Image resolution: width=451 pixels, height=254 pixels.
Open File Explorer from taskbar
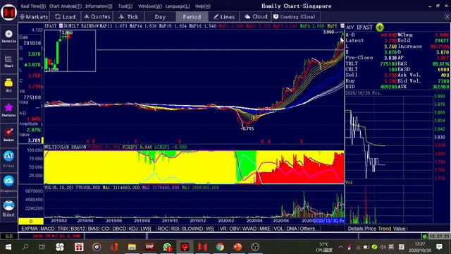coord(132,247)
